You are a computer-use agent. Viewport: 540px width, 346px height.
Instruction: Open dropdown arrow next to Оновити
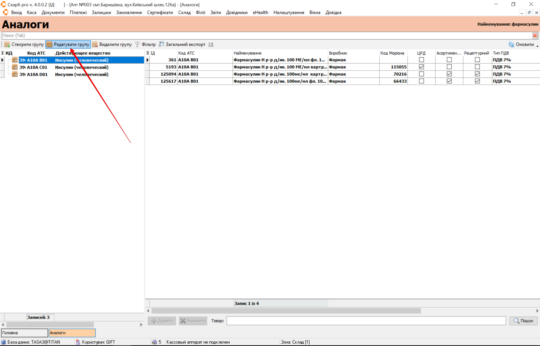pos(537,46)
